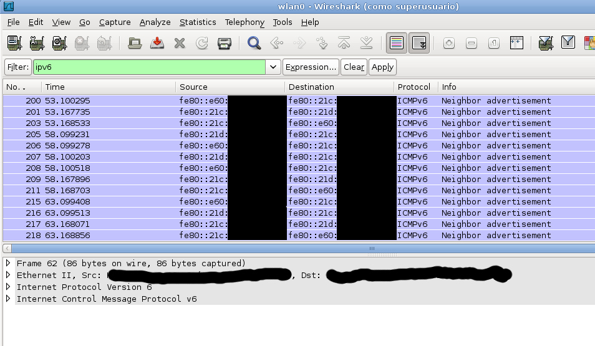Open filter history dropdown arrow
Screen dimensions: 595x346
pos(273,67)
